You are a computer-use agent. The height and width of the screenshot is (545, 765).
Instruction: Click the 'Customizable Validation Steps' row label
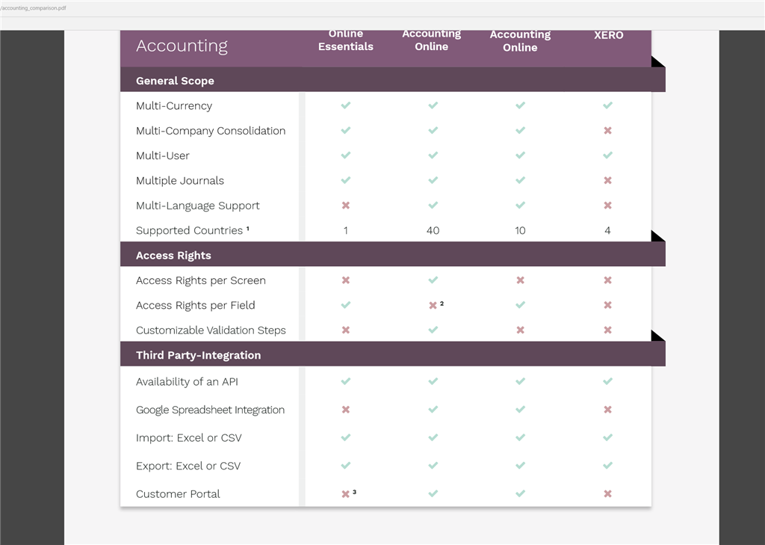click(x=211, y=330)
